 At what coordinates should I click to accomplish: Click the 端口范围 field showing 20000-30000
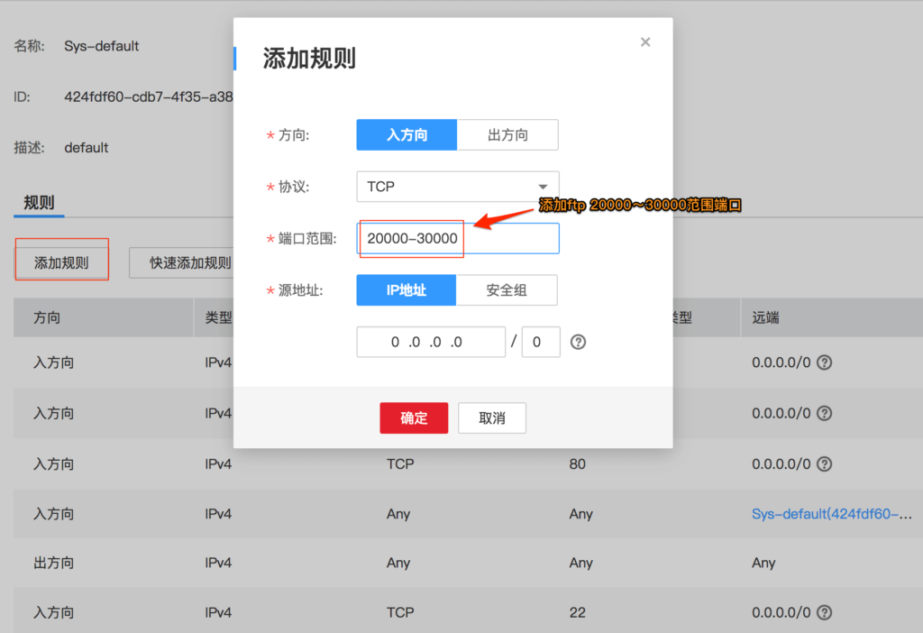[458, 238]
